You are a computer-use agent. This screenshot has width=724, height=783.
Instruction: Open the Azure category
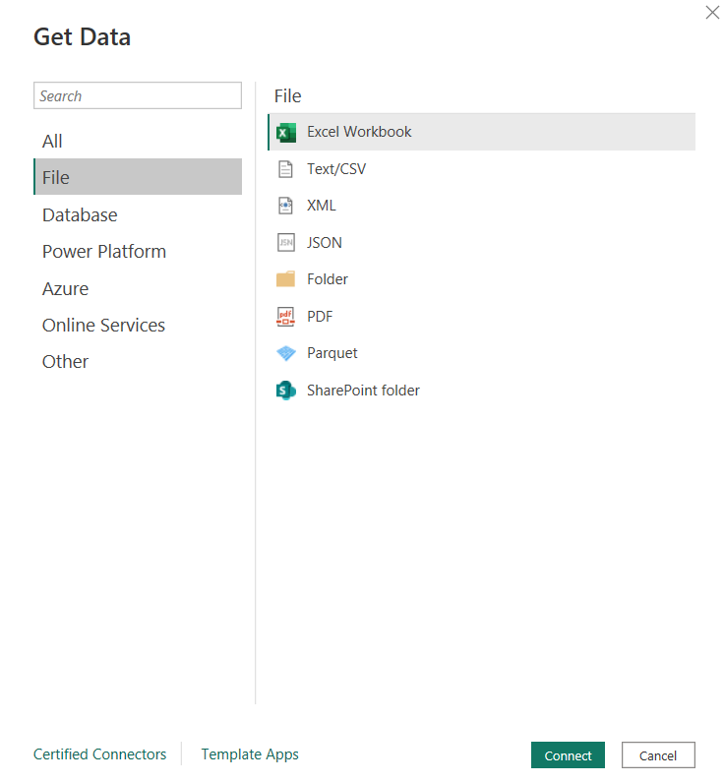click(x=138, y=288)
